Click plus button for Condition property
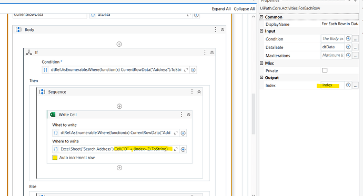The height and width of the screenshot is (196, 363). pos(348,38)
